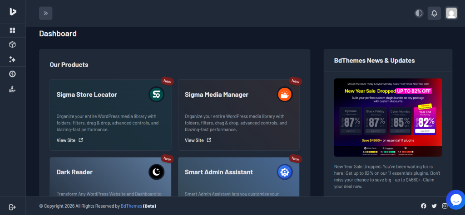Click the logout icon at sidebar bottom
Viewport: 465px width, 215px height.
12,207
